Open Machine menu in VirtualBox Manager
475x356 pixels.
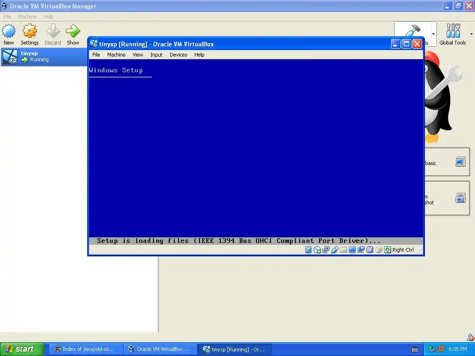coord(27,17)
